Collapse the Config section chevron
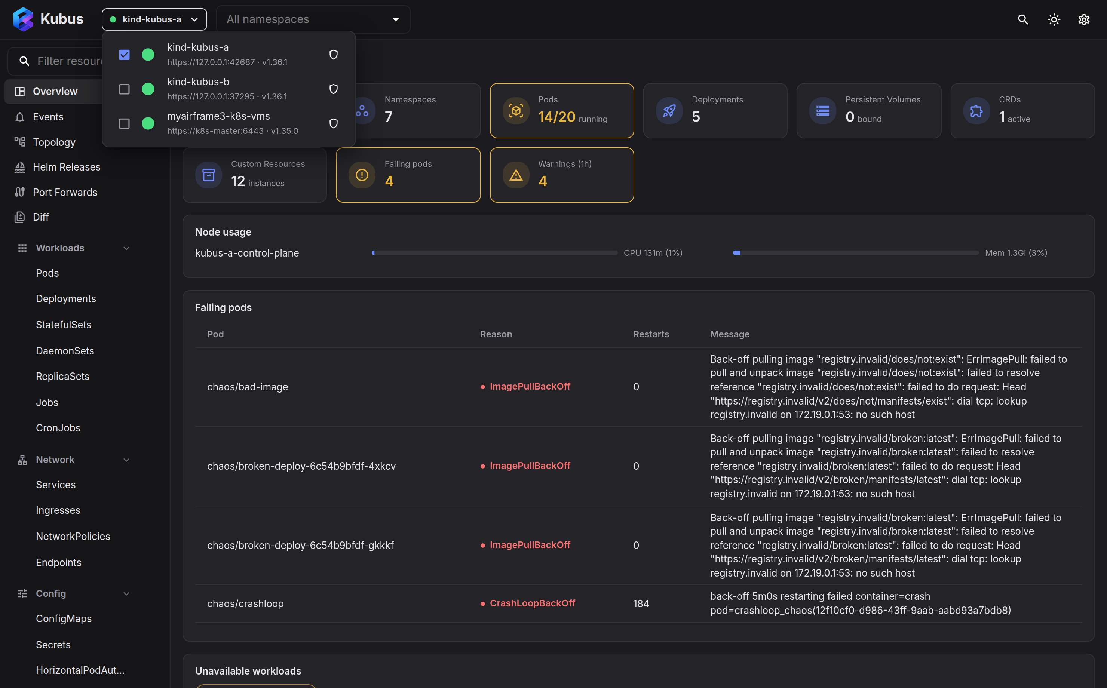 pos(126,593)
